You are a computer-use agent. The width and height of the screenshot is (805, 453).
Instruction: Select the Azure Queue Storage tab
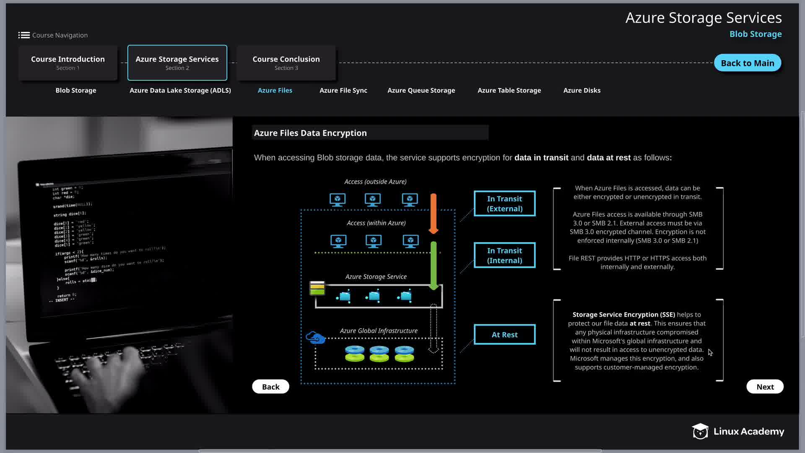tap(421, 90)
